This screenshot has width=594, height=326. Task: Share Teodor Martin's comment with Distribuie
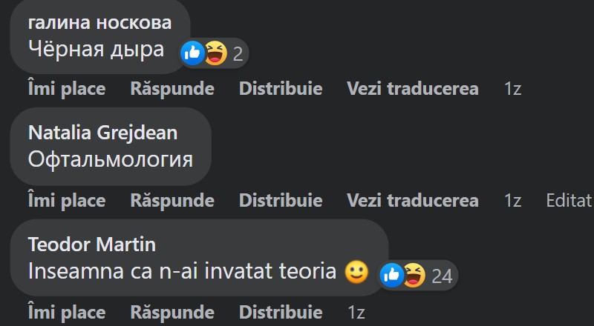[x=281, y=311]
